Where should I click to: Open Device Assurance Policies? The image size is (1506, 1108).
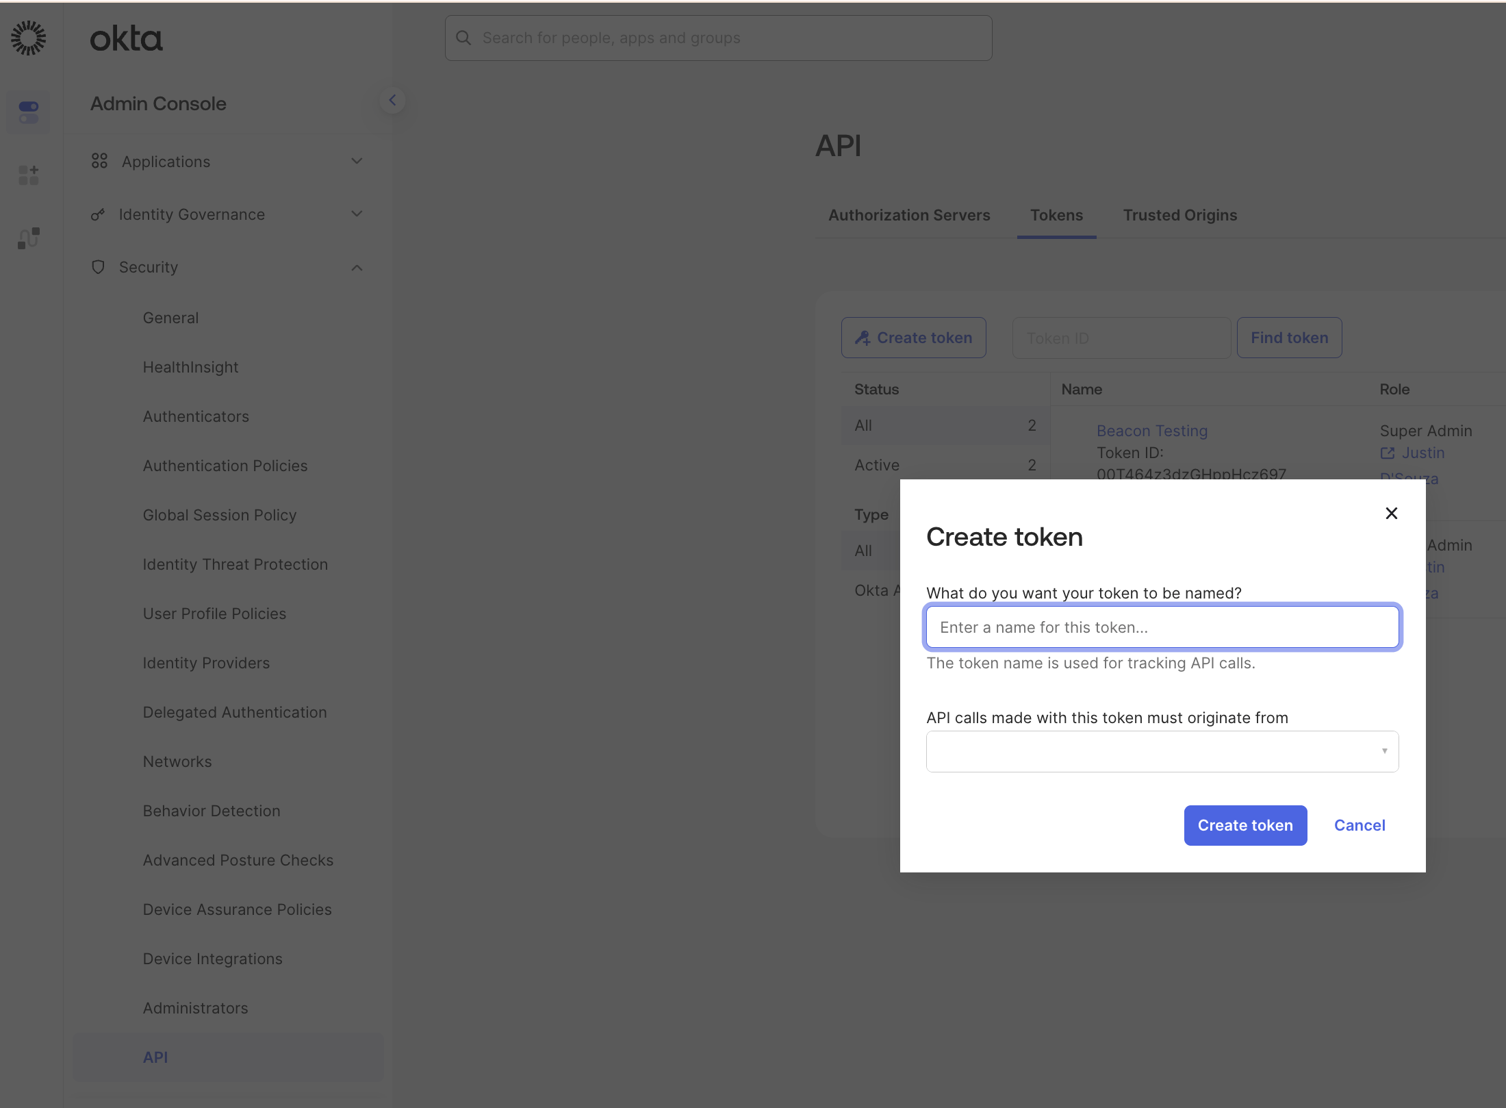[x=237, y=909]
